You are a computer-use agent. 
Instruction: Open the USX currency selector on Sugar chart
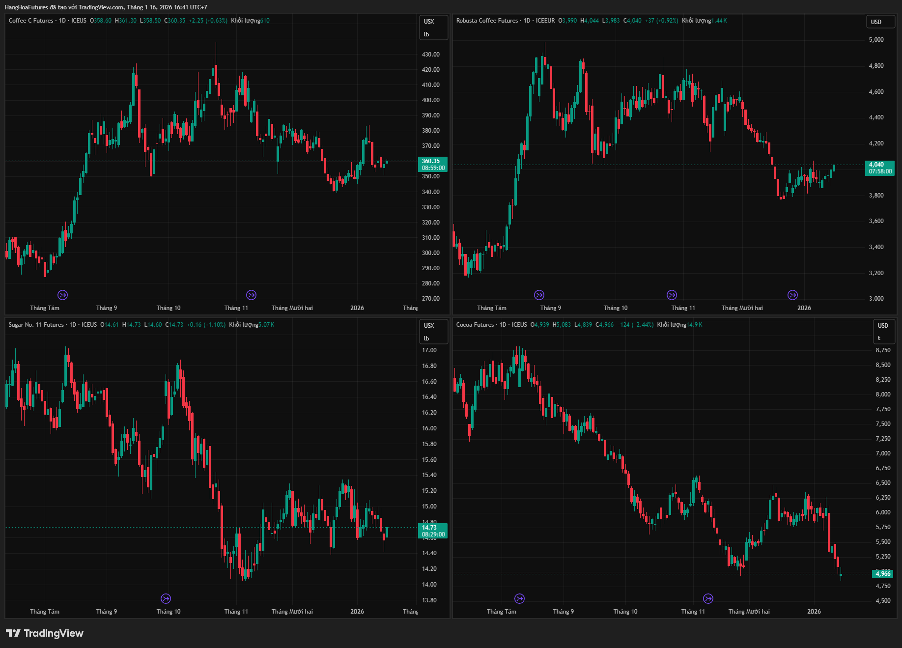coord(432,332)
